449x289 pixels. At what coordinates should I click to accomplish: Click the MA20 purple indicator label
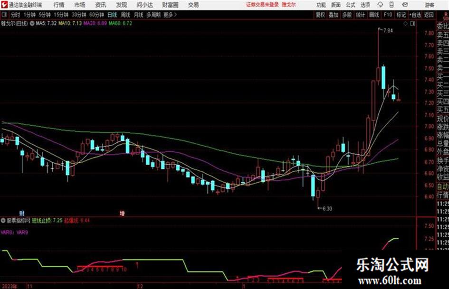click(x=95, y=23)
